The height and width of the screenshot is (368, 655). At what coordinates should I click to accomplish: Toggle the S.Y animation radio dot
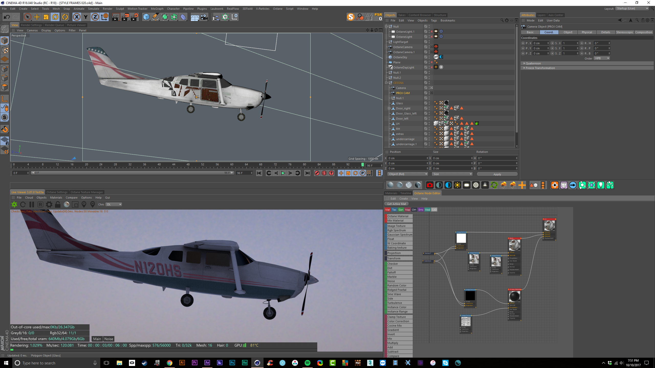(x=552, y=48)
